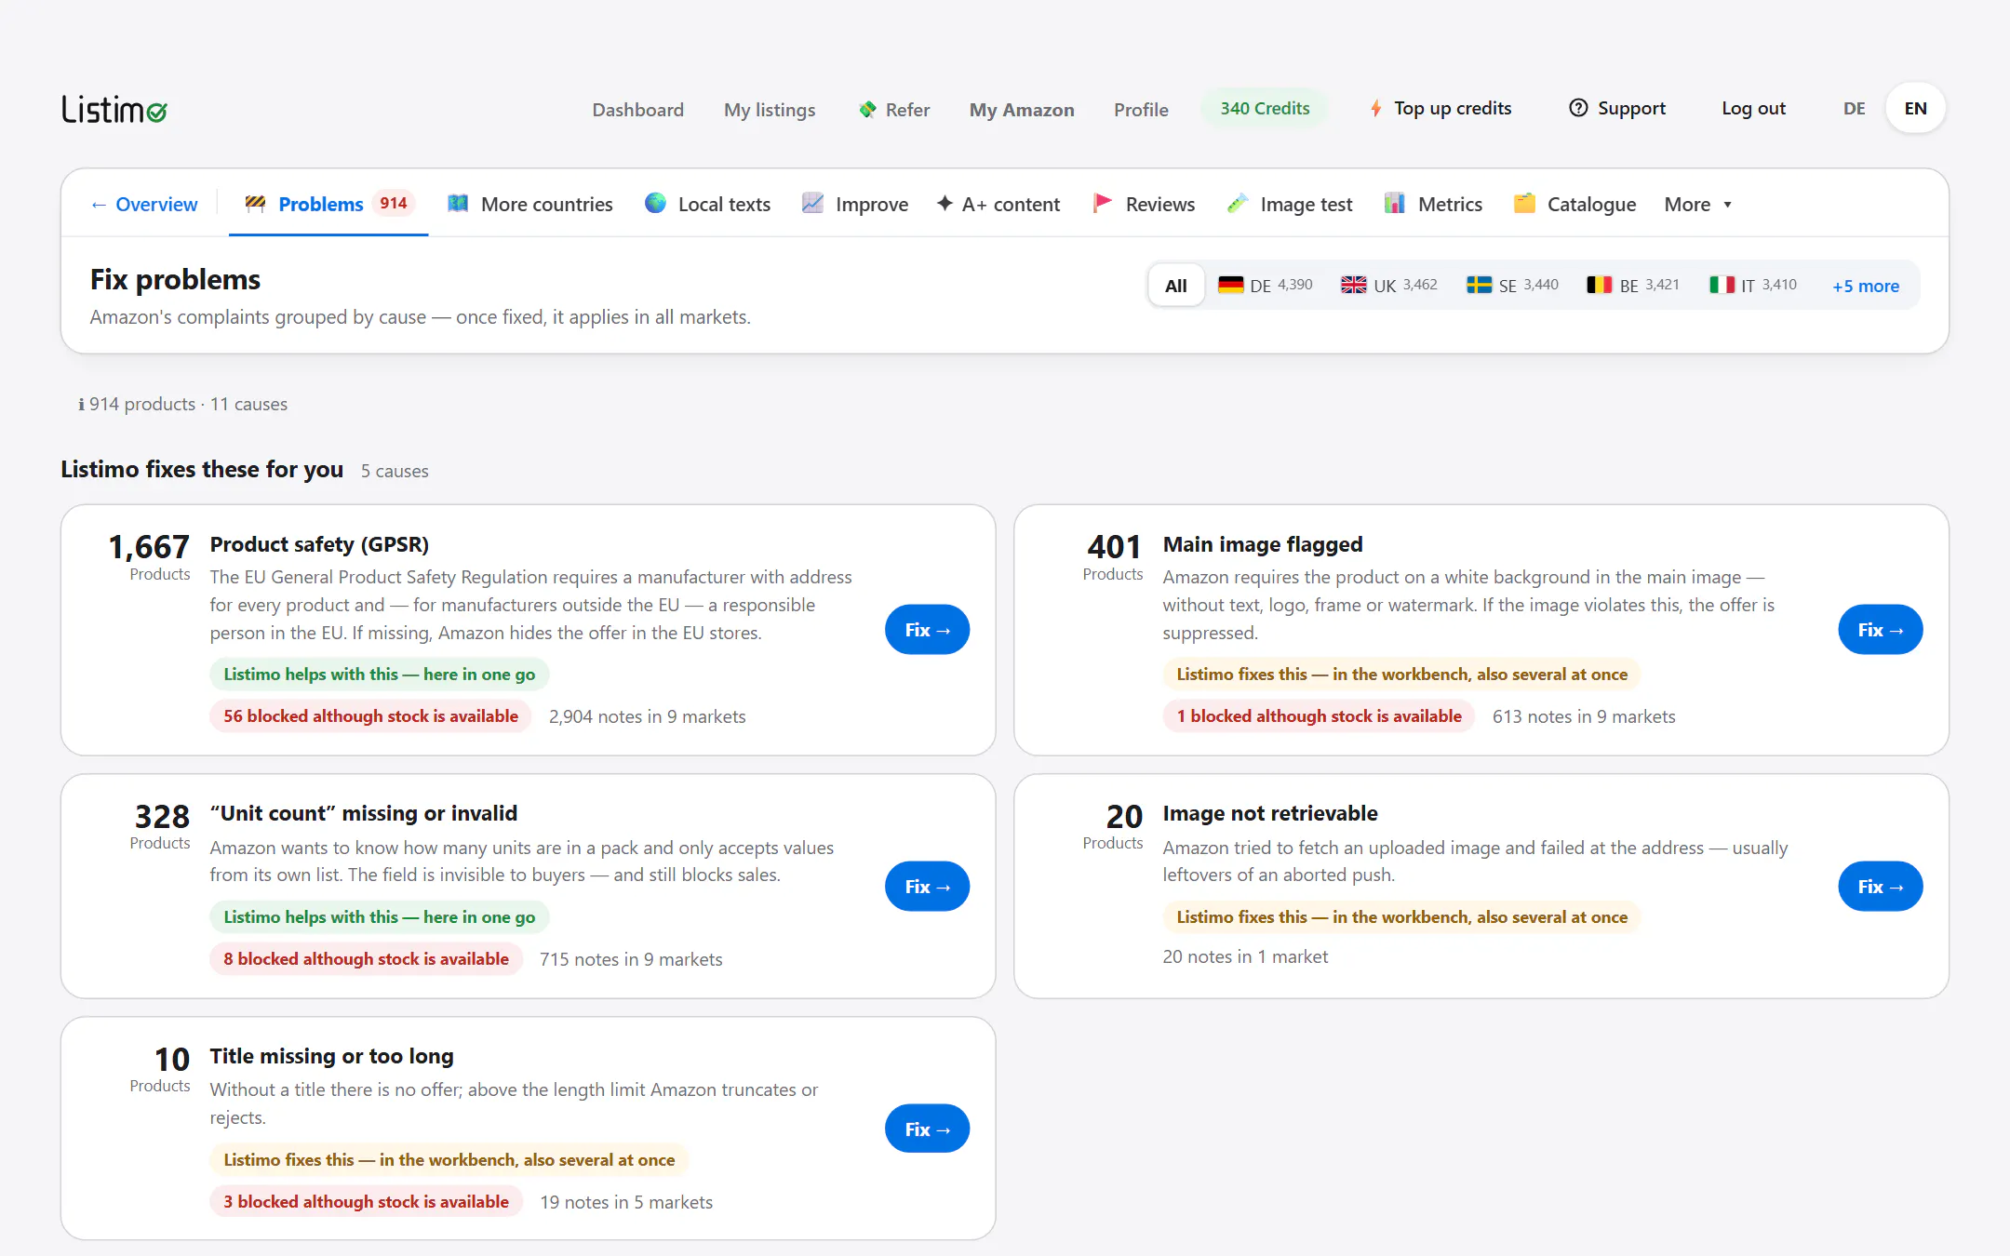This screenshot has height=1256, width=2010.
Task: Click '56 blocked although stock is available' badge
Action: [370, 716]
